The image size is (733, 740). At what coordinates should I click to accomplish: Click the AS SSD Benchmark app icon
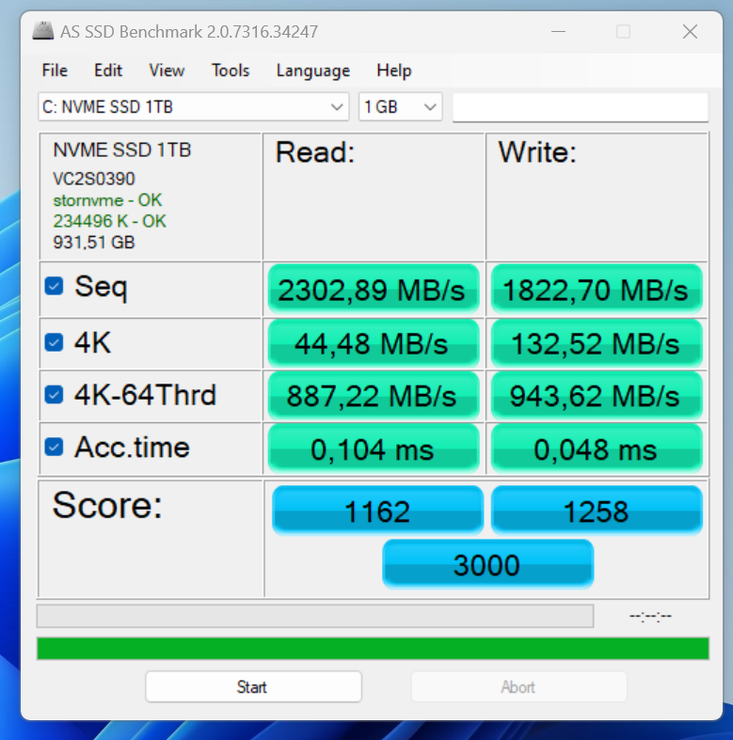tap(43, 31)
